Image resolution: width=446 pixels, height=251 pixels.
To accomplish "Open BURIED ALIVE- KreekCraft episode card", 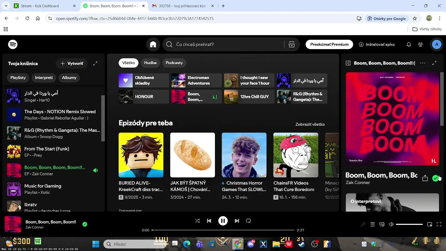I will (x=141, y=167).
